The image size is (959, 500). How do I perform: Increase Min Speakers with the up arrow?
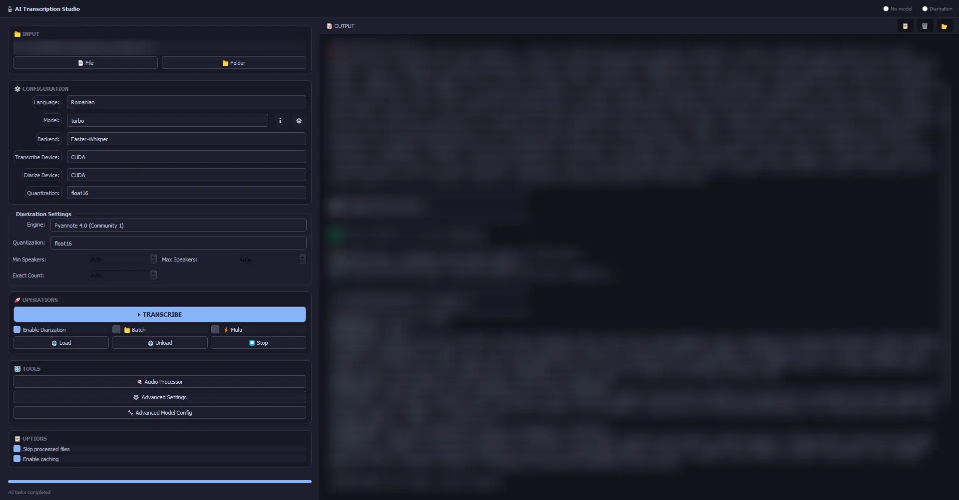(x=153, y=257)
